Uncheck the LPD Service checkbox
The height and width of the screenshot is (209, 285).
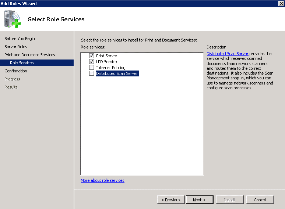coord(91,62)
